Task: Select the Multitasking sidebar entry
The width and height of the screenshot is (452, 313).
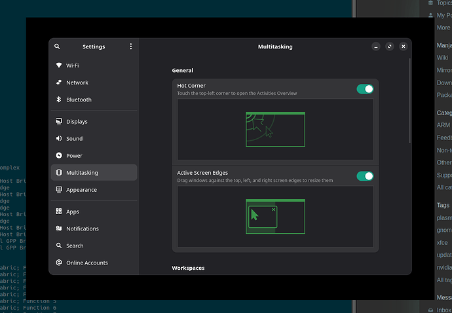Action: 94,173
